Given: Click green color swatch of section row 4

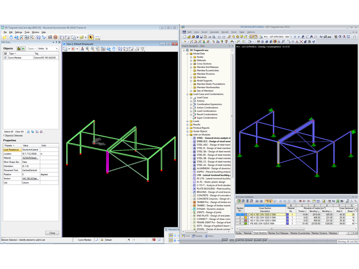Looking at the screenshot, I should click(246, 224).
